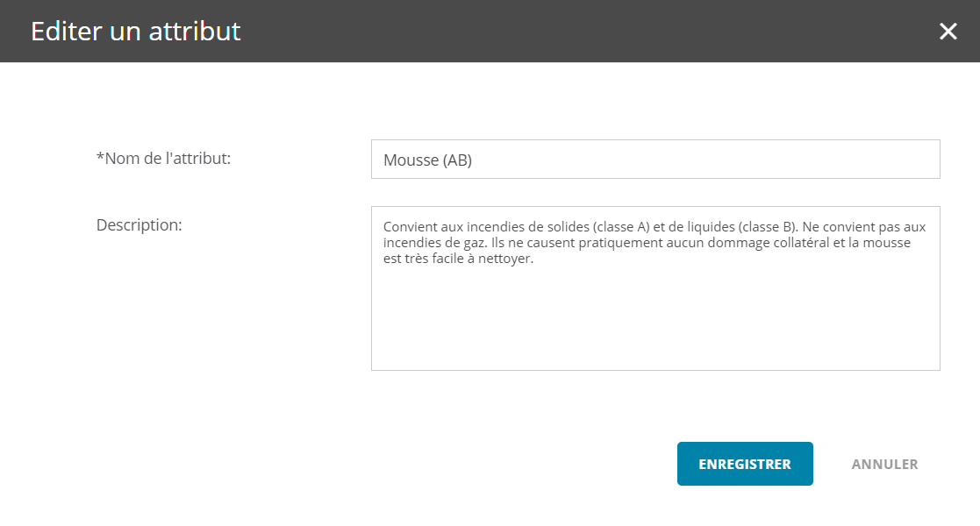Screen dimensions: 980x526
Task: Click the word "Mousse" in the name field
Action: [411, 160]
